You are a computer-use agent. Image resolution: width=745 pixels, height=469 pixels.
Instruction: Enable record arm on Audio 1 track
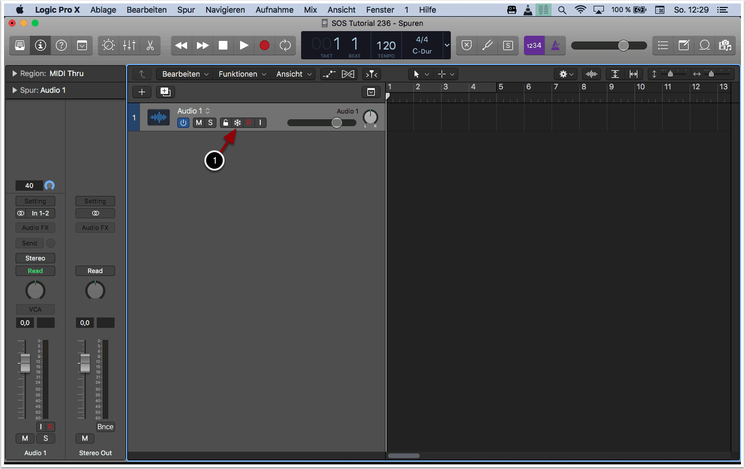(x=249, y=122)
